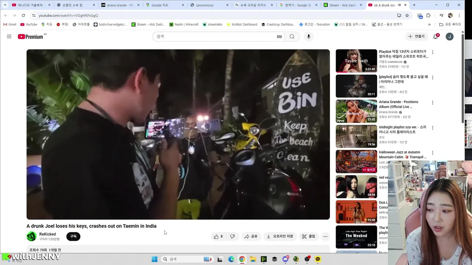The width and height of the screenshot is (472, 265).
Task: Open the 모든 북마크 folder
Action: point(450,24)
